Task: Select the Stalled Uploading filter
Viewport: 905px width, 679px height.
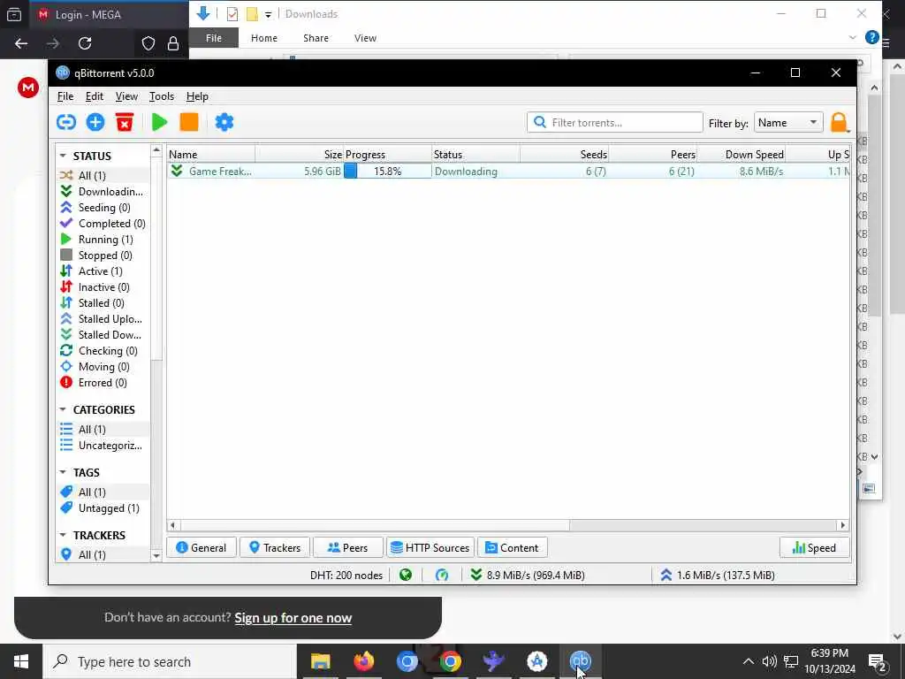Action: coord(102,318)
